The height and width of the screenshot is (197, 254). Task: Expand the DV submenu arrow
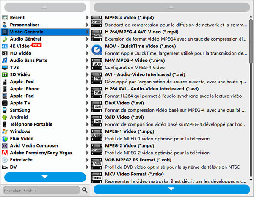(x=87, y=167)
